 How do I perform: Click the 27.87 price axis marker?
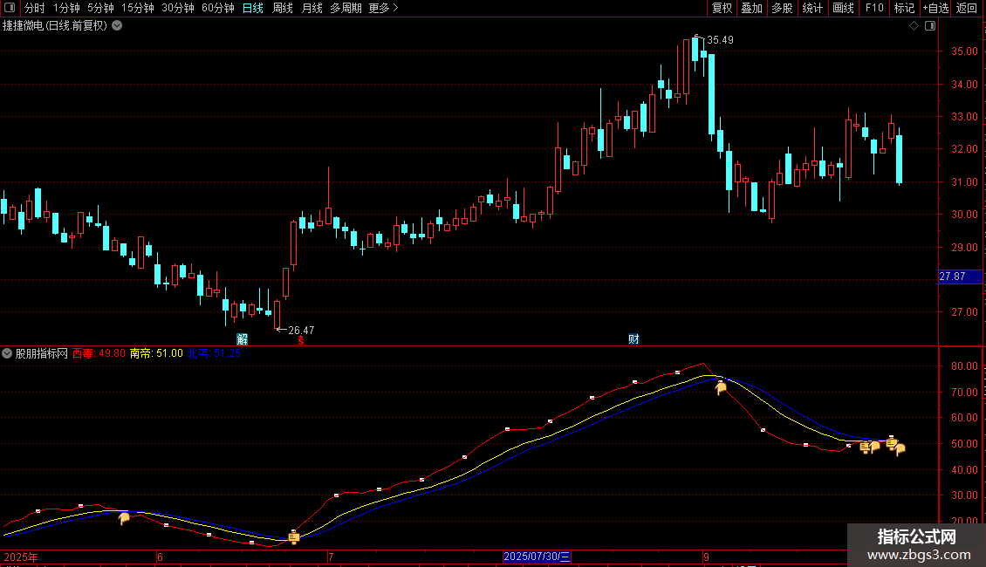click(960, 277)
